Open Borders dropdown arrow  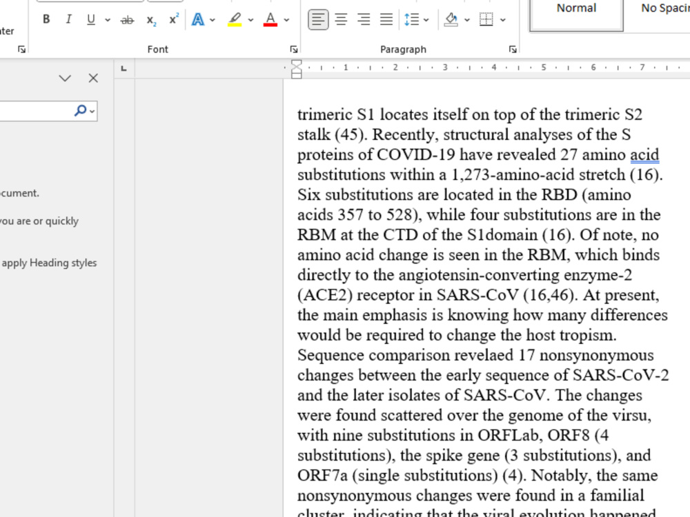pyautogui.click(x=503, y=20)
